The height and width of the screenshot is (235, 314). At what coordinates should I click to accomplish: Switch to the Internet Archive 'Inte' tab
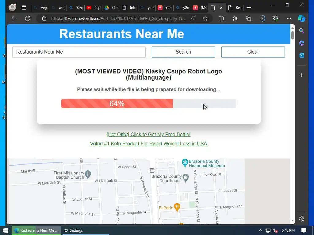pyautogui.click(x=129, y=8)
